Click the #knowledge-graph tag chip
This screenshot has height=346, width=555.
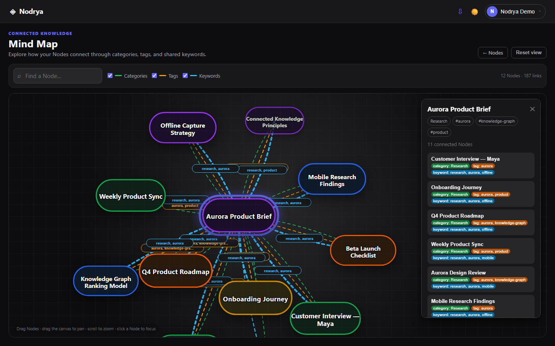[496, 121]
